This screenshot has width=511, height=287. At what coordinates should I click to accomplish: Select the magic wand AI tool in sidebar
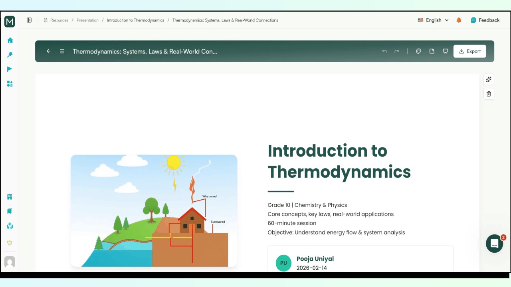(x=10, y=55)
